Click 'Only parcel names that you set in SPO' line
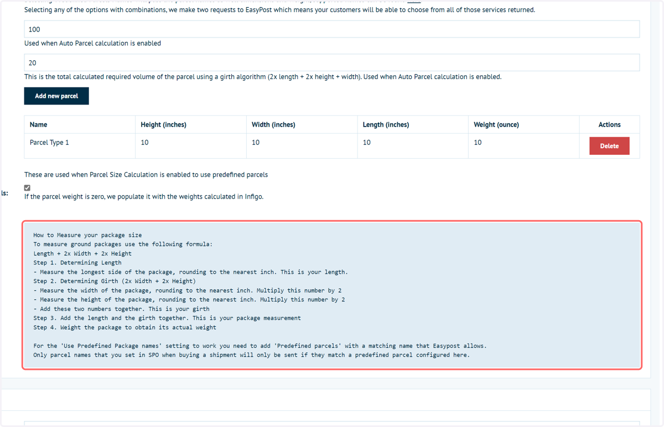Image resolution: width=664 pixels, height=427 pixels. point(251,355)
